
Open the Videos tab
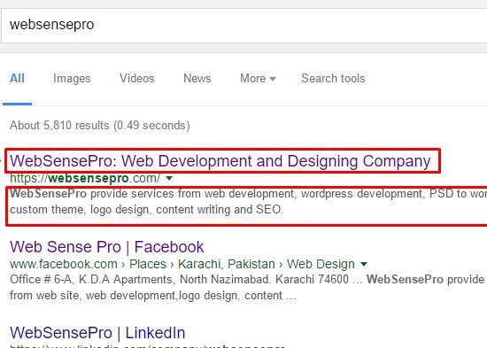137,78
